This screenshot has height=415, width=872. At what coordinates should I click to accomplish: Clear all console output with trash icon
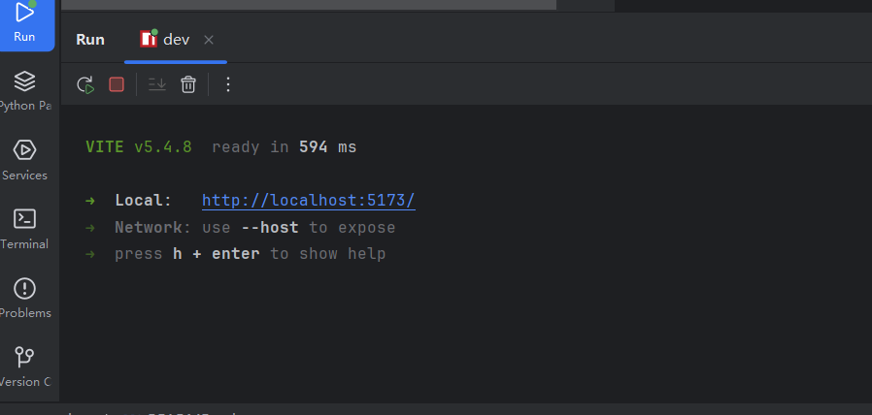[188, 84]
